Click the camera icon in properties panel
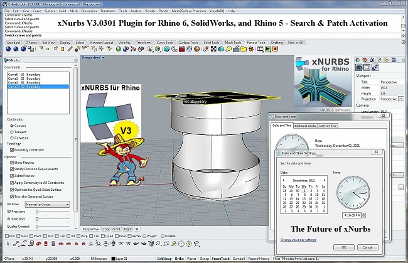The image size is (408, 263). pos(359,68)
